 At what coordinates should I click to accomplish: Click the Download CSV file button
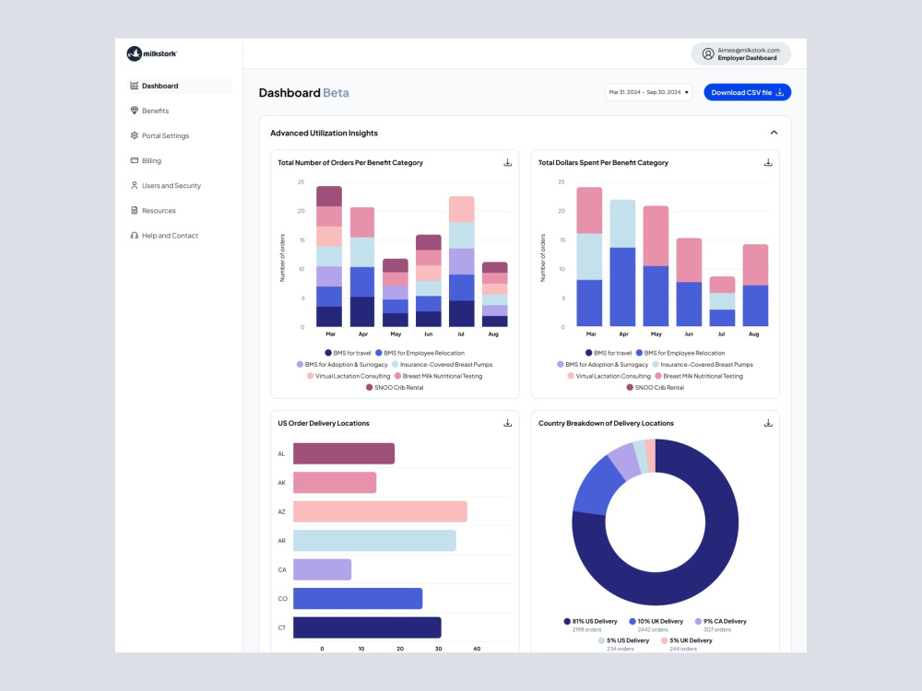(x=748, y=92)
